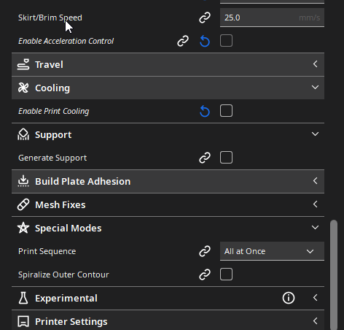
Task: Collapse the Special Modes chevron
Action: point(315,228)
